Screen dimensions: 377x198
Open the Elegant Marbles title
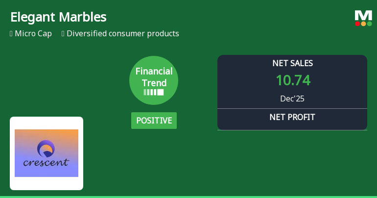pyautogui.click(x=58, y=17)
